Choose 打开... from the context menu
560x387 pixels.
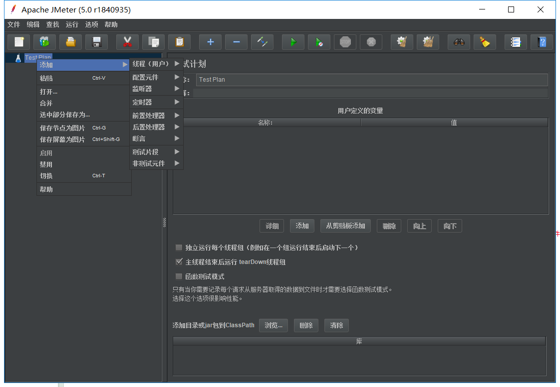point(83,92)
